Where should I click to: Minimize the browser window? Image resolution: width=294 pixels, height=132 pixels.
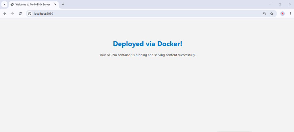click(x=270, y=4)
